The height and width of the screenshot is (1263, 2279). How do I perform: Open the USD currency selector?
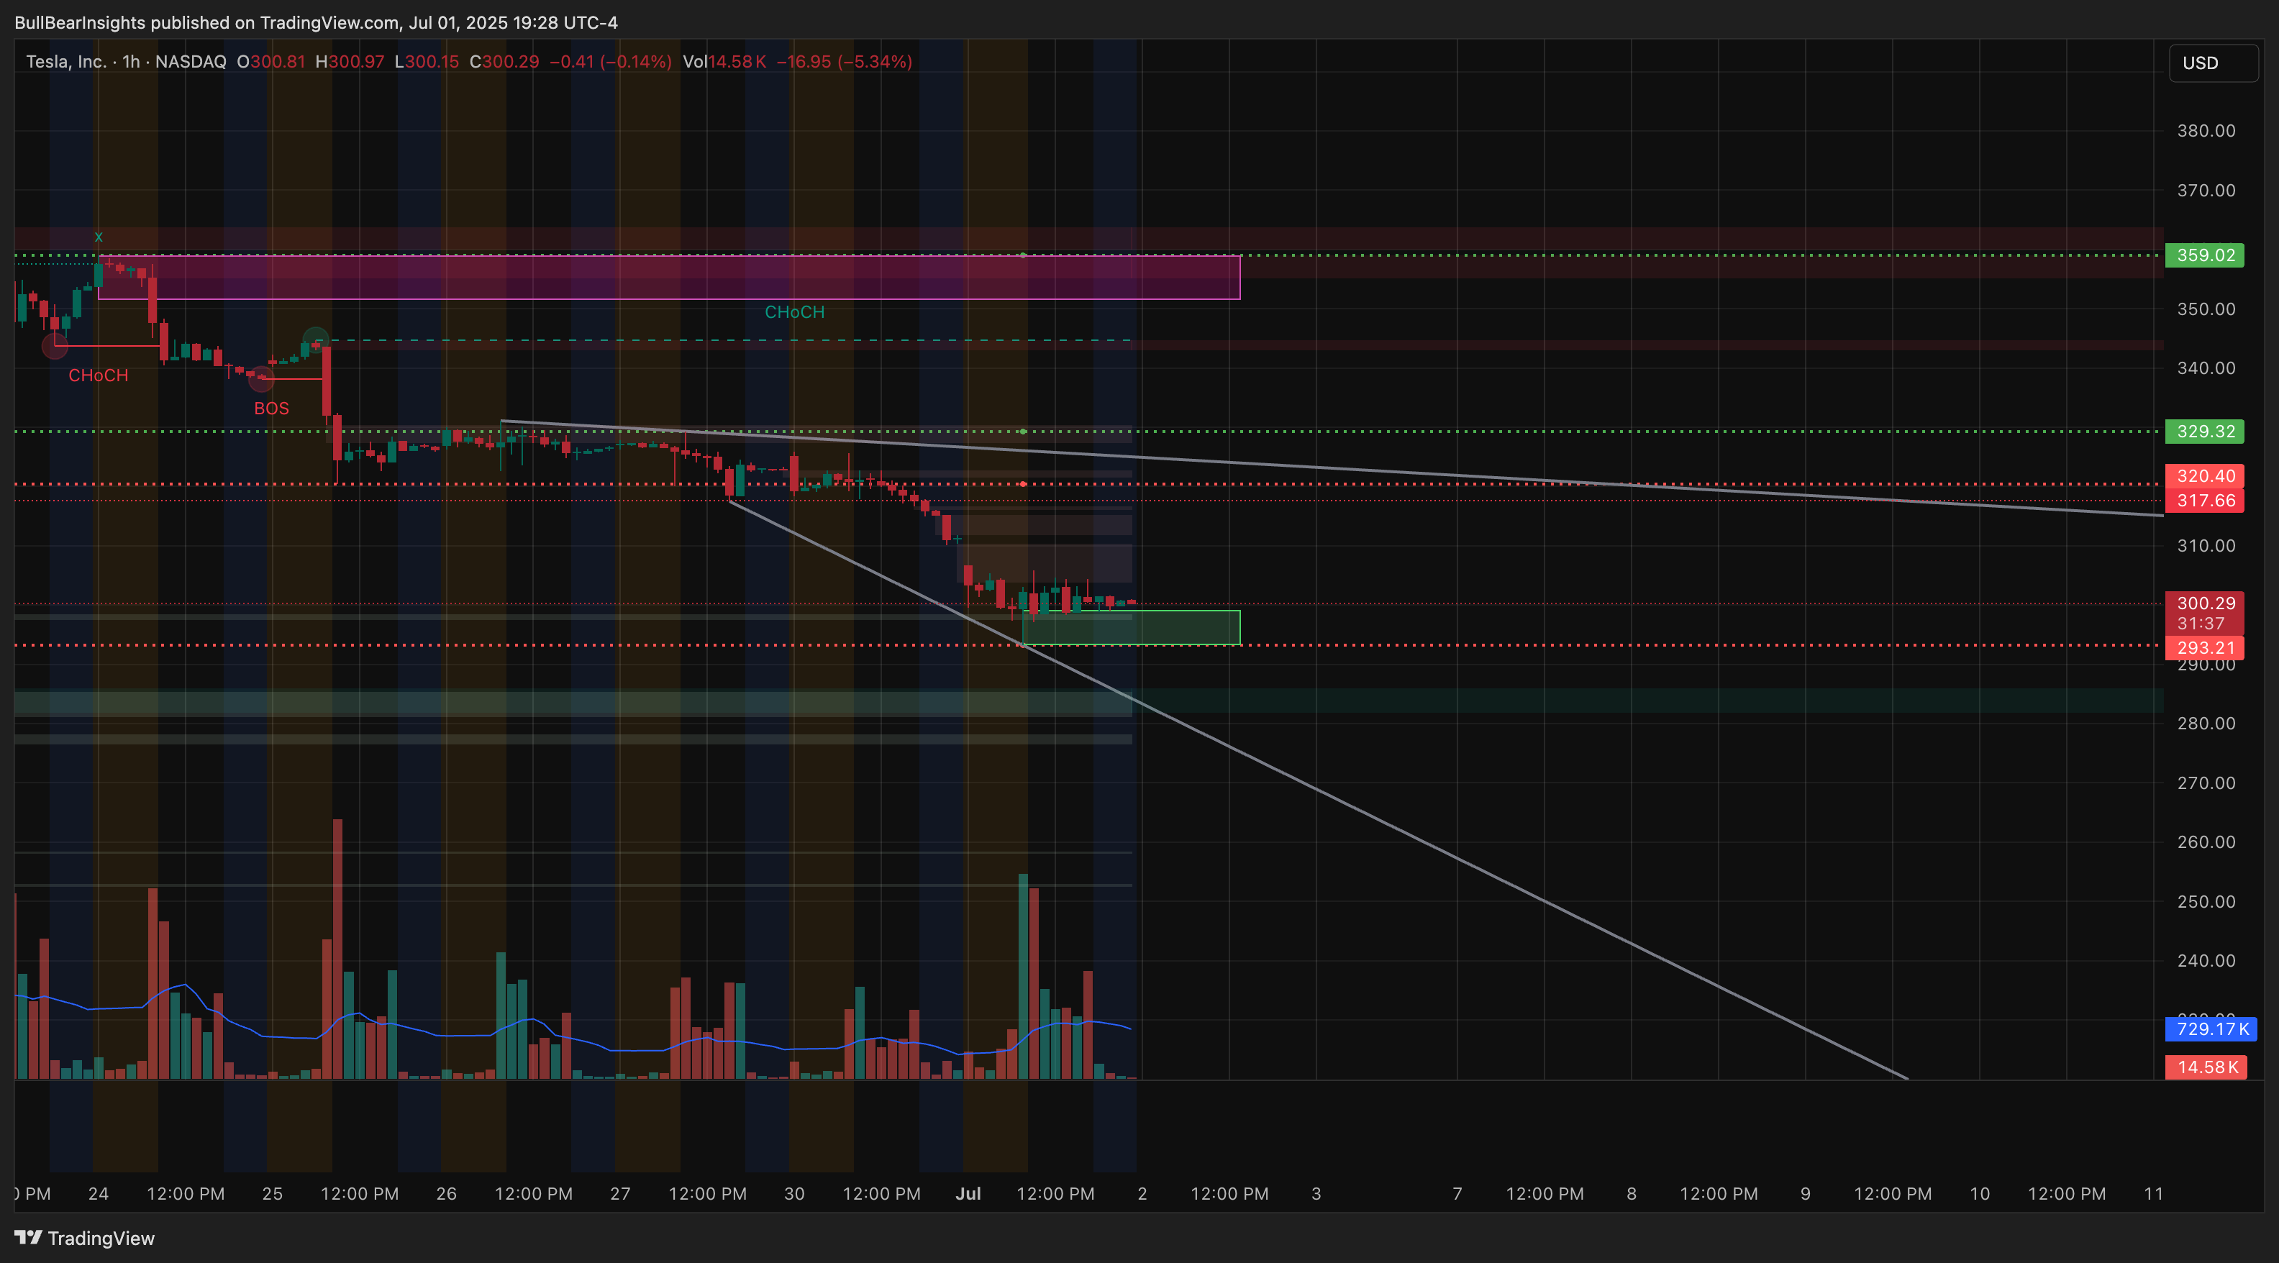point(2213,63)
